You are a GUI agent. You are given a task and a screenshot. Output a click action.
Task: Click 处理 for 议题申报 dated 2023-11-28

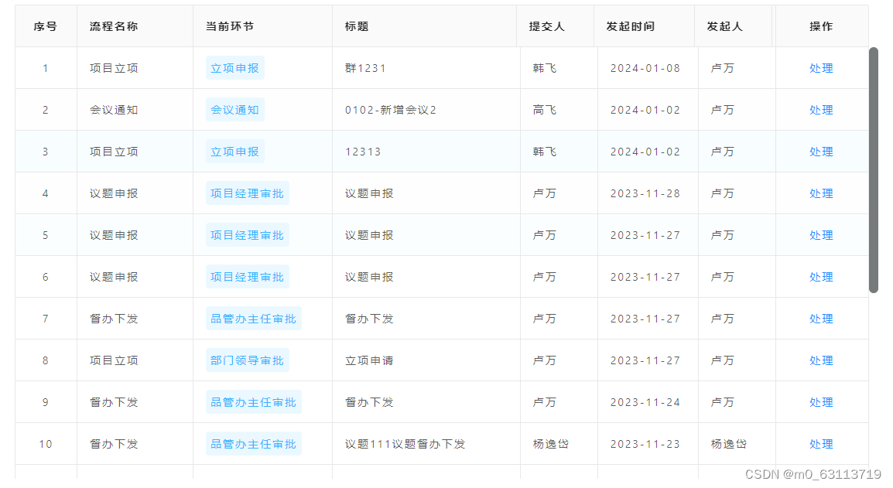pos(821,193)
